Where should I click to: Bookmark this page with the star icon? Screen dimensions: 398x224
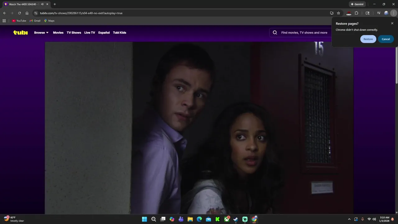tap(339, 13)
